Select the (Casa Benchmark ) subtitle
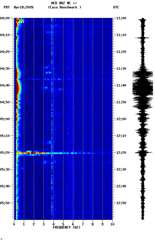Screen dimensions: 155x242 (x=65, y=7)
